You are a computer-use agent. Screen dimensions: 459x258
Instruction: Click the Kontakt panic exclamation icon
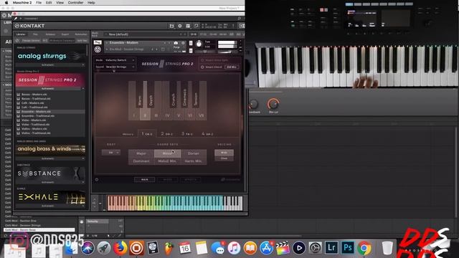[x=233, y=26]
